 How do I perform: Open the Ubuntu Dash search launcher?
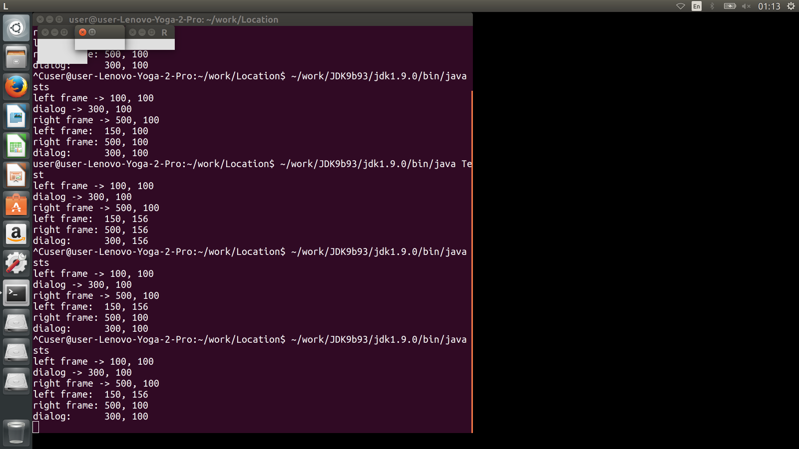click(16, 28)
